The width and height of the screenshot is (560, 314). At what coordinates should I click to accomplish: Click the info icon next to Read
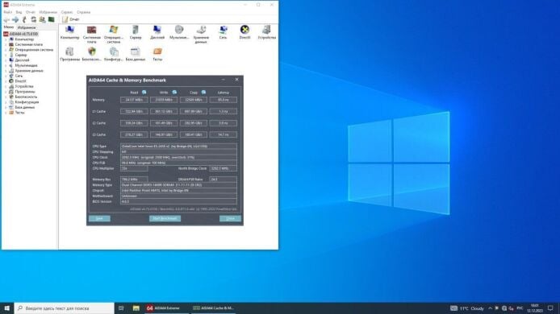click(144, 93)
